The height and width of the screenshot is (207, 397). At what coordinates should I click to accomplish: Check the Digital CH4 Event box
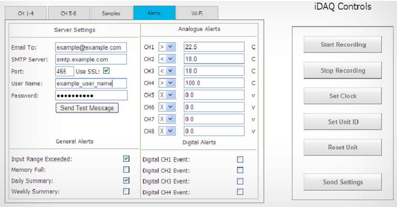[240, 192]
